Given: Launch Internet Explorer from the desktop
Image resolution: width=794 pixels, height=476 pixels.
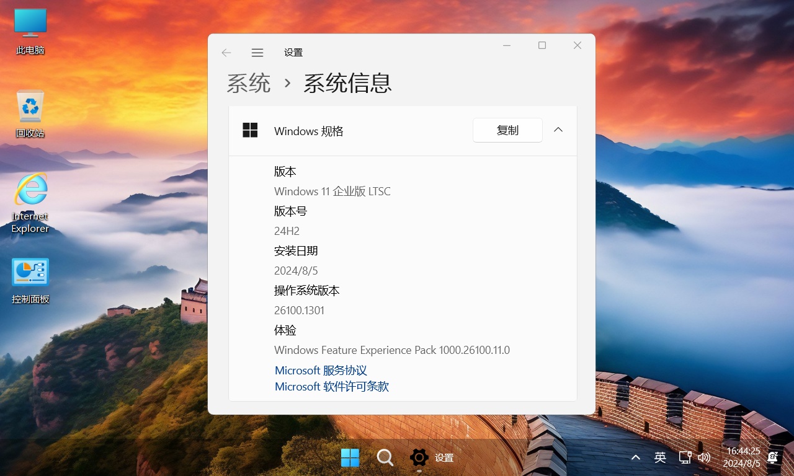Looking at the screenshot, I should (30, 203).
